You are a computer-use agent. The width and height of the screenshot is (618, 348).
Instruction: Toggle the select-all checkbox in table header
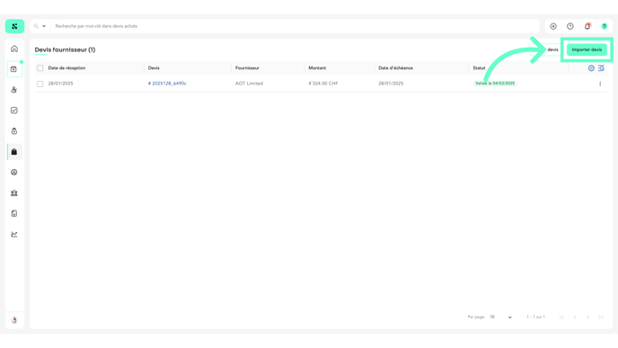pyautogui.click(x=40, y=67)
